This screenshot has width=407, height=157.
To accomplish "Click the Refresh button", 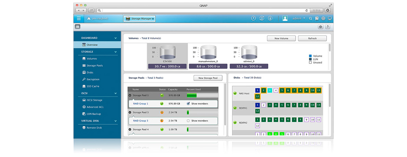I will (312, 38).
